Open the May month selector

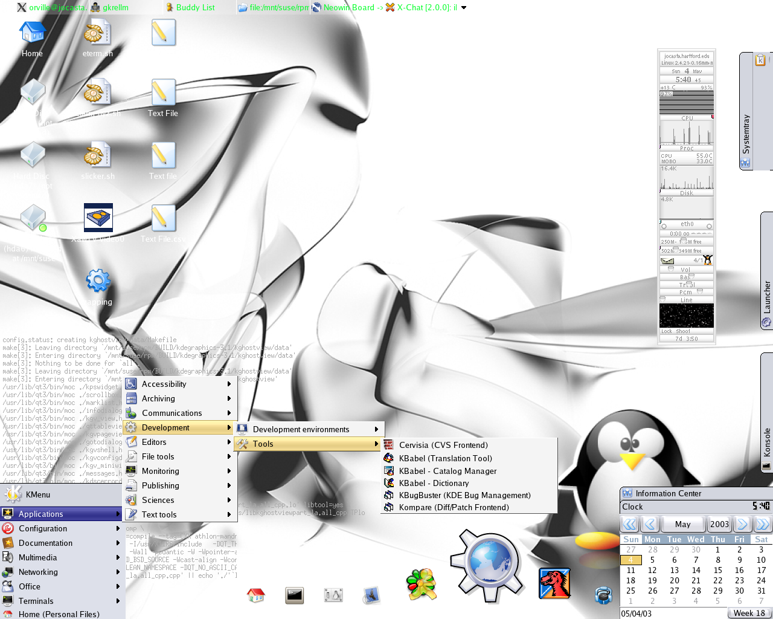(683, 524)
